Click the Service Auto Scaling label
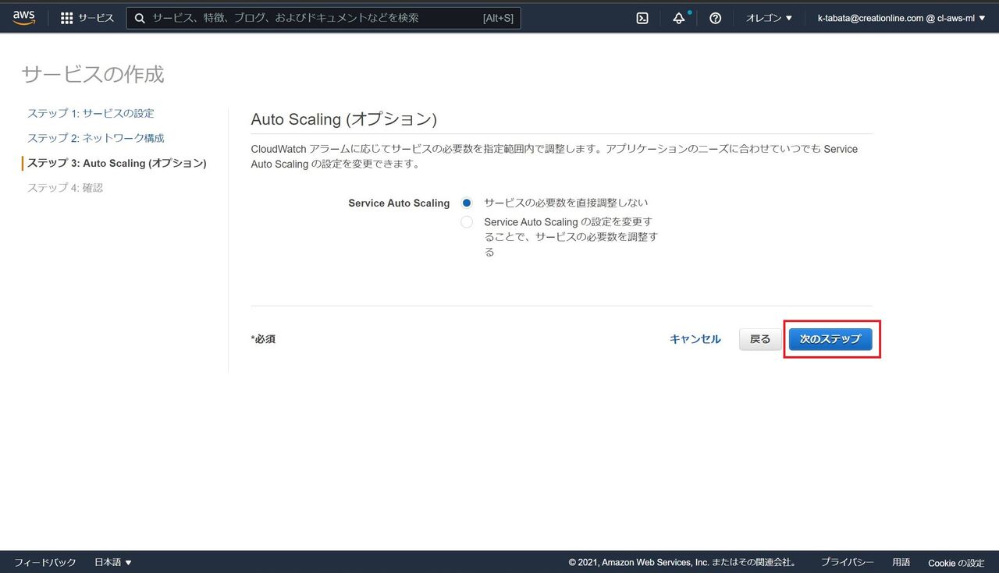The image size is (999, 573). coord(399,203)
